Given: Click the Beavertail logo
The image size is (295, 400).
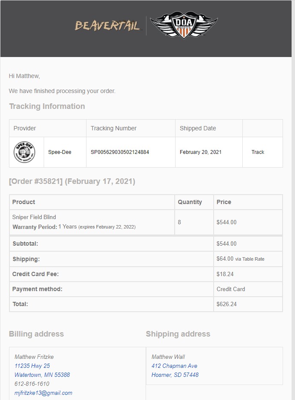Looking at the screenshot, I should (x=107, y=26).
